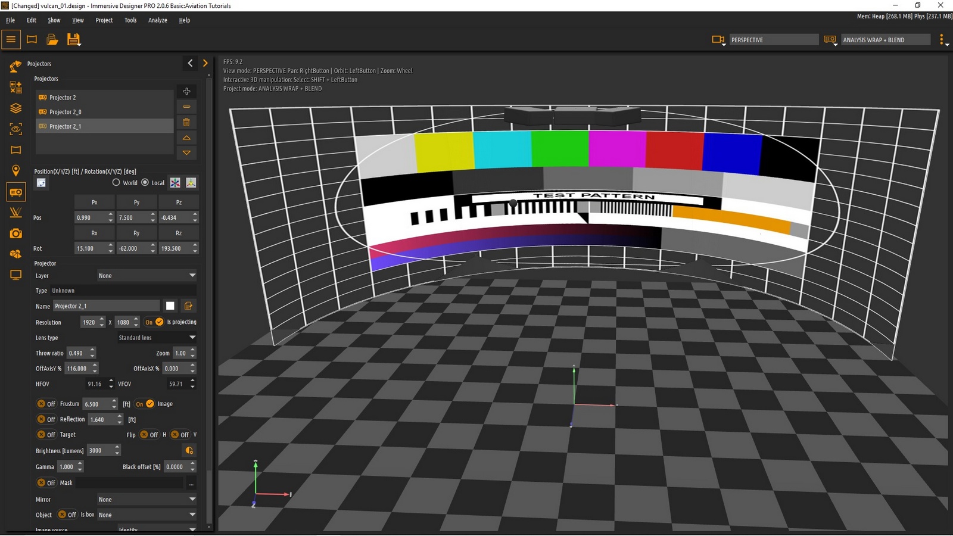Open the Object dropdown
The height and width of the screenshot is (536, 953).
coord(147,515)
